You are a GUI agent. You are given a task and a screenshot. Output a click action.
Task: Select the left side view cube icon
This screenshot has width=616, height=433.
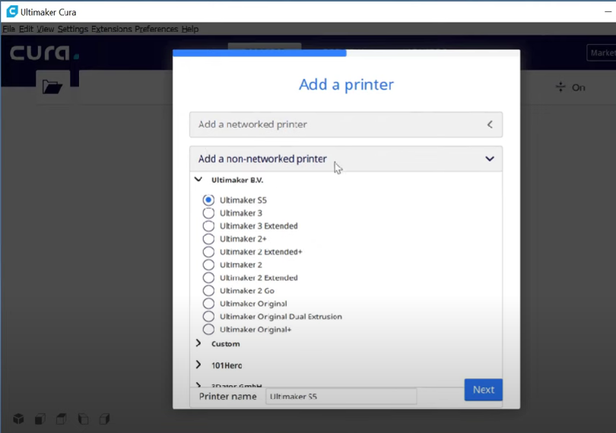point(83,419)
